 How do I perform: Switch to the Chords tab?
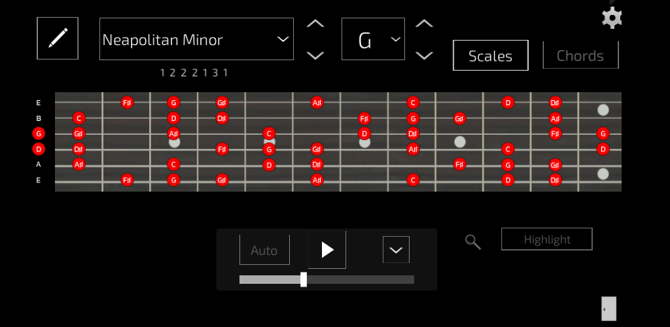tap(580, 56)
